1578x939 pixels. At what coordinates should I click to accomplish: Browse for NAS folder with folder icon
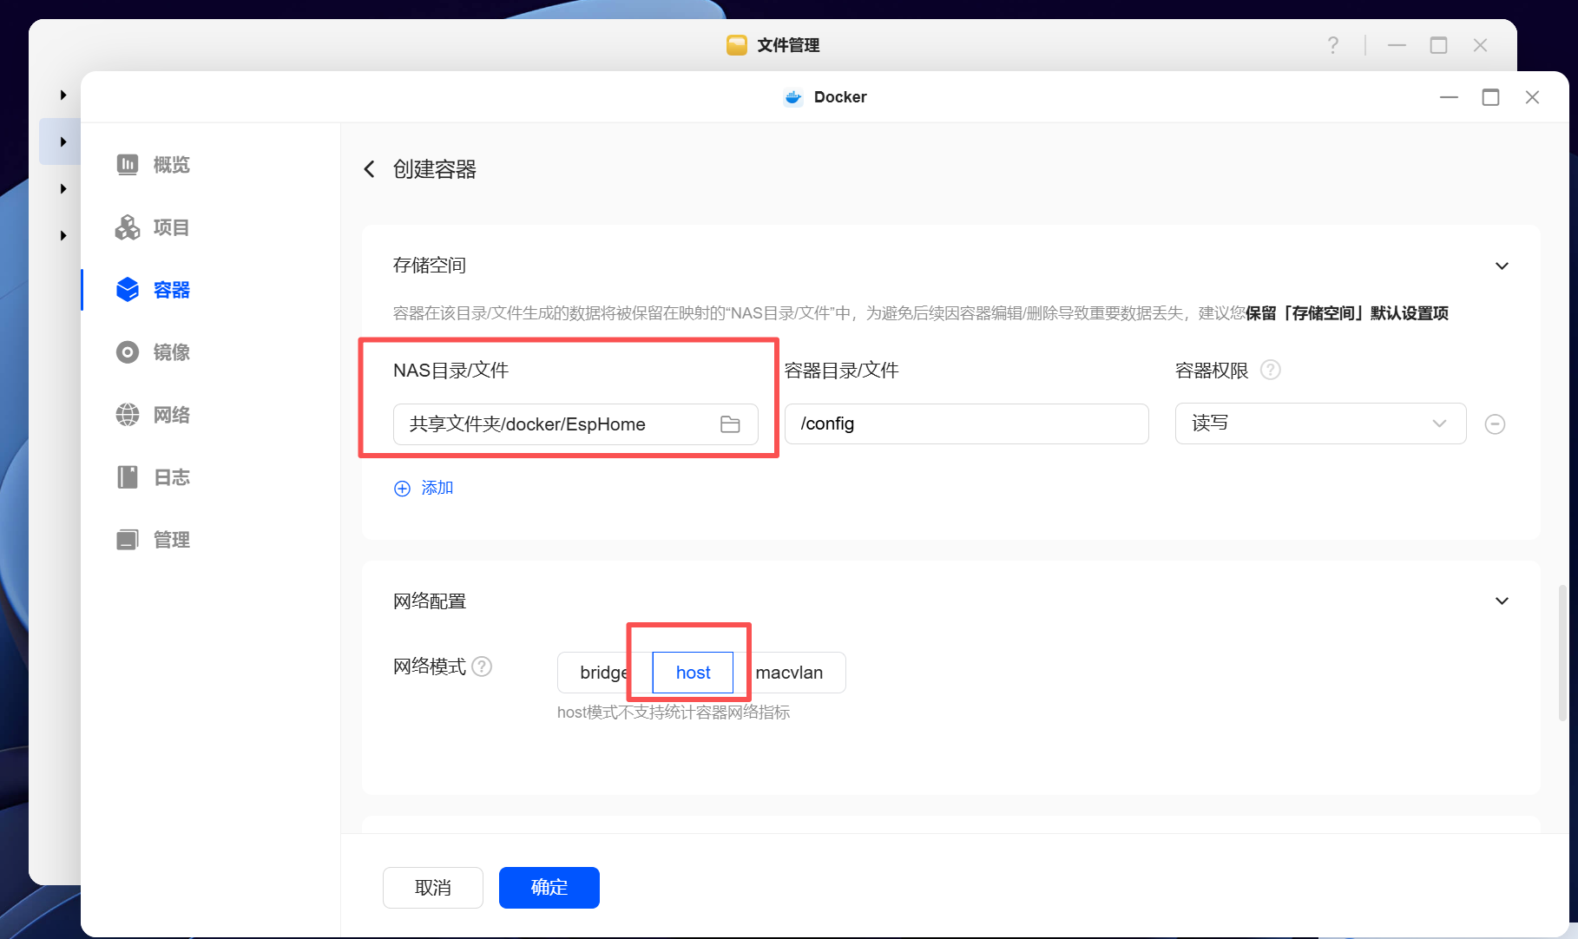tap(730, 424)
